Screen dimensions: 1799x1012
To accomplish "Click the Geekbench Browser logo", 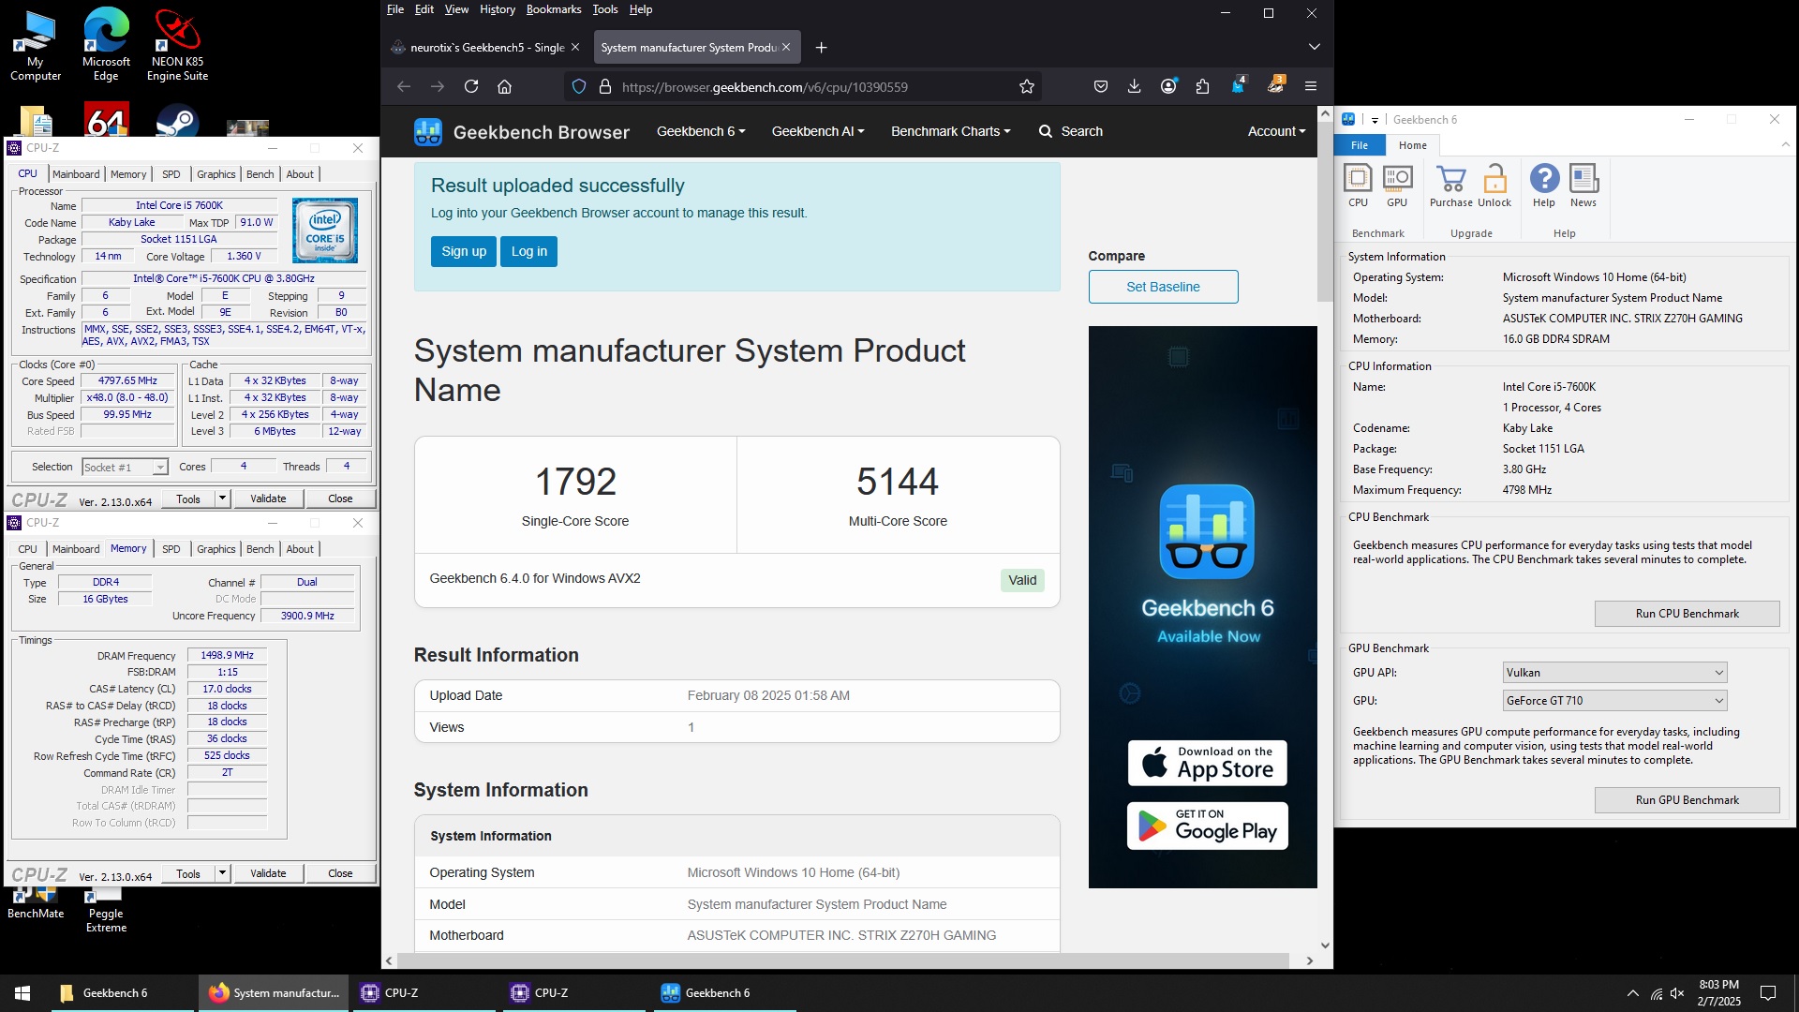I will click(x=522, y=131).
